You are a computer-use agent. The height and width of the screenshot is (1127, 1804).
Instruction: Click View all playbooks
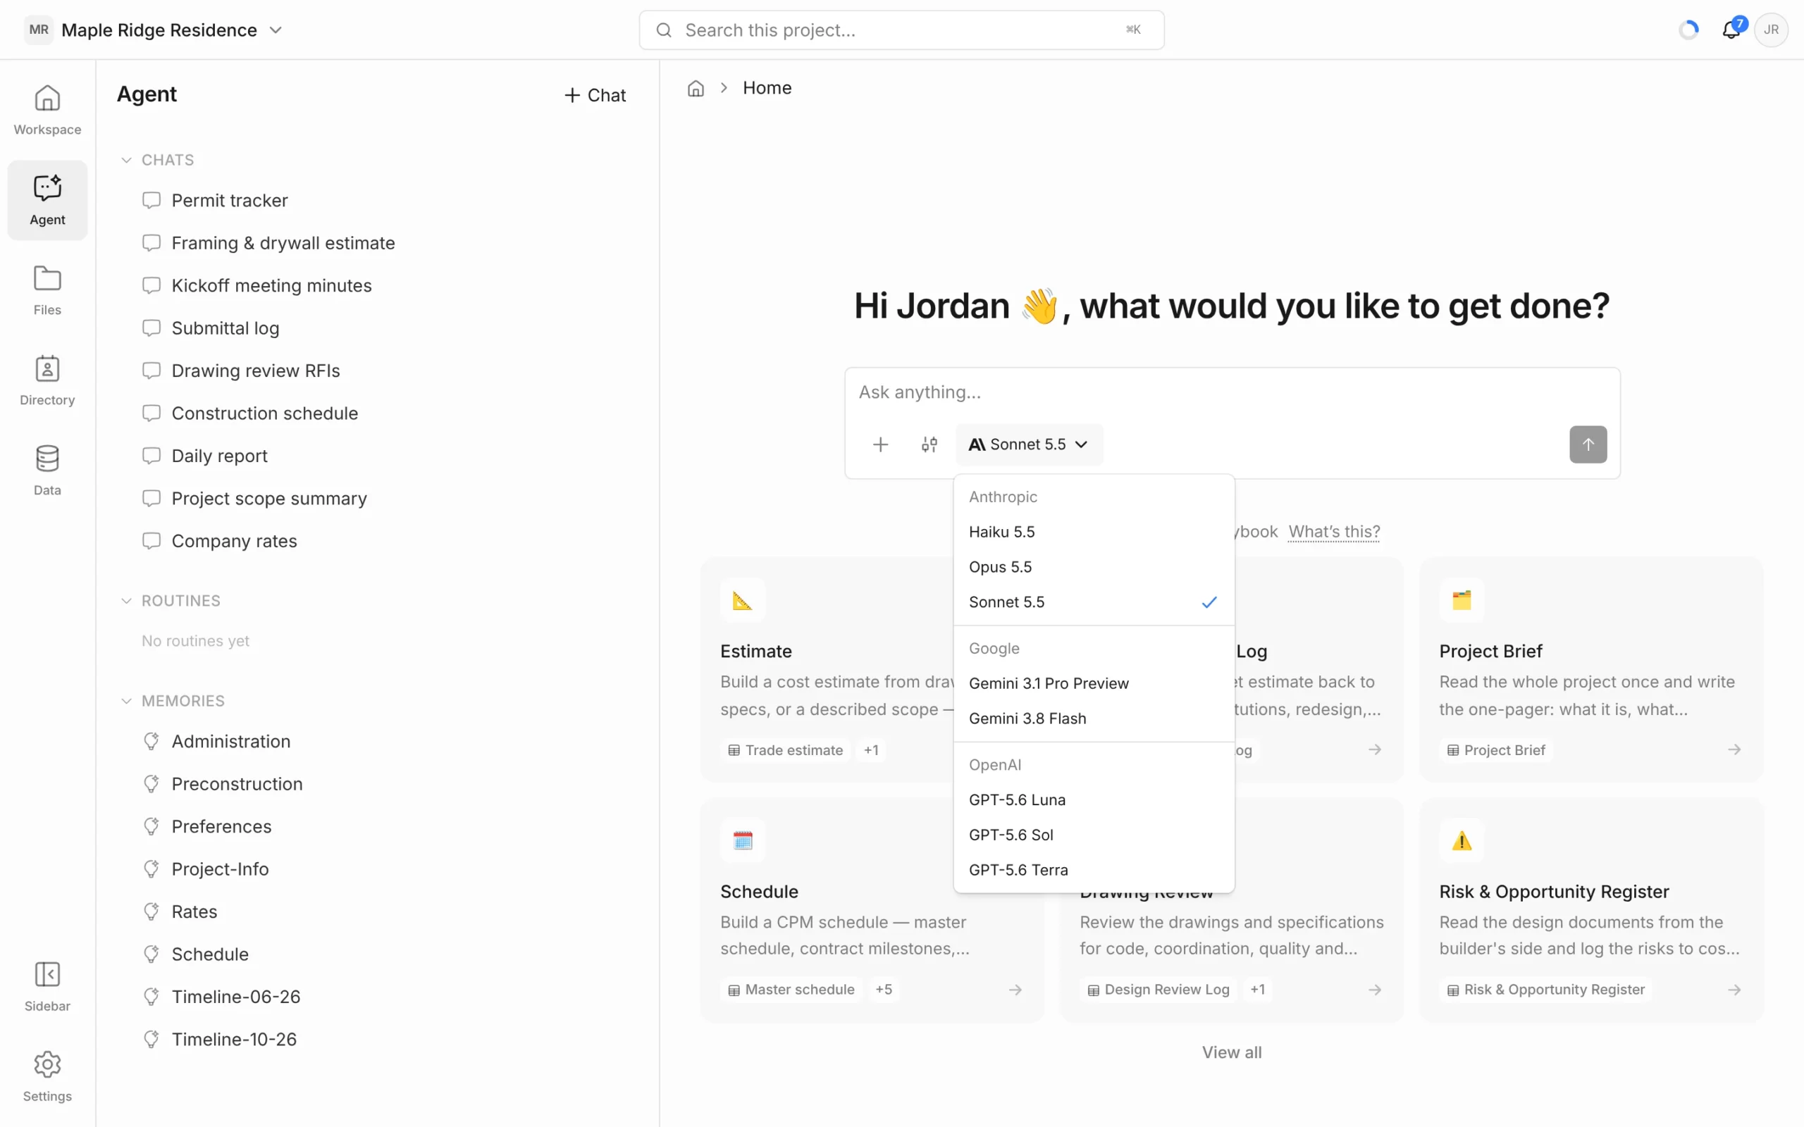pyautogui.click(x=1232, y=1052)
